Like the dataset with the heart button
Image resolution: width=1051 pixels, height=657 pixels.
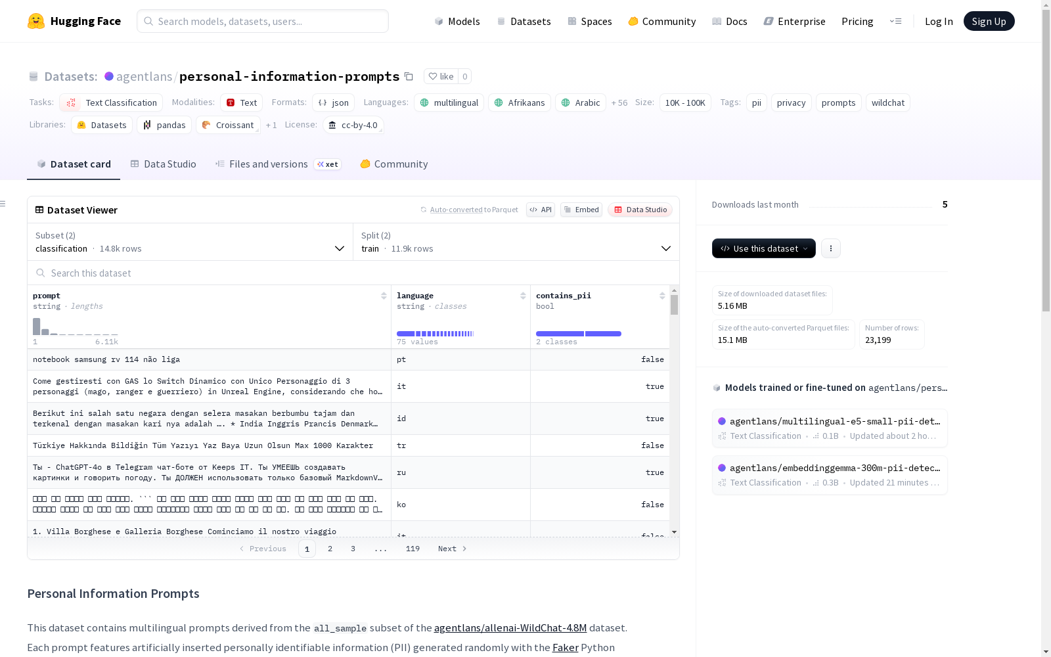[x=441, y=76]
